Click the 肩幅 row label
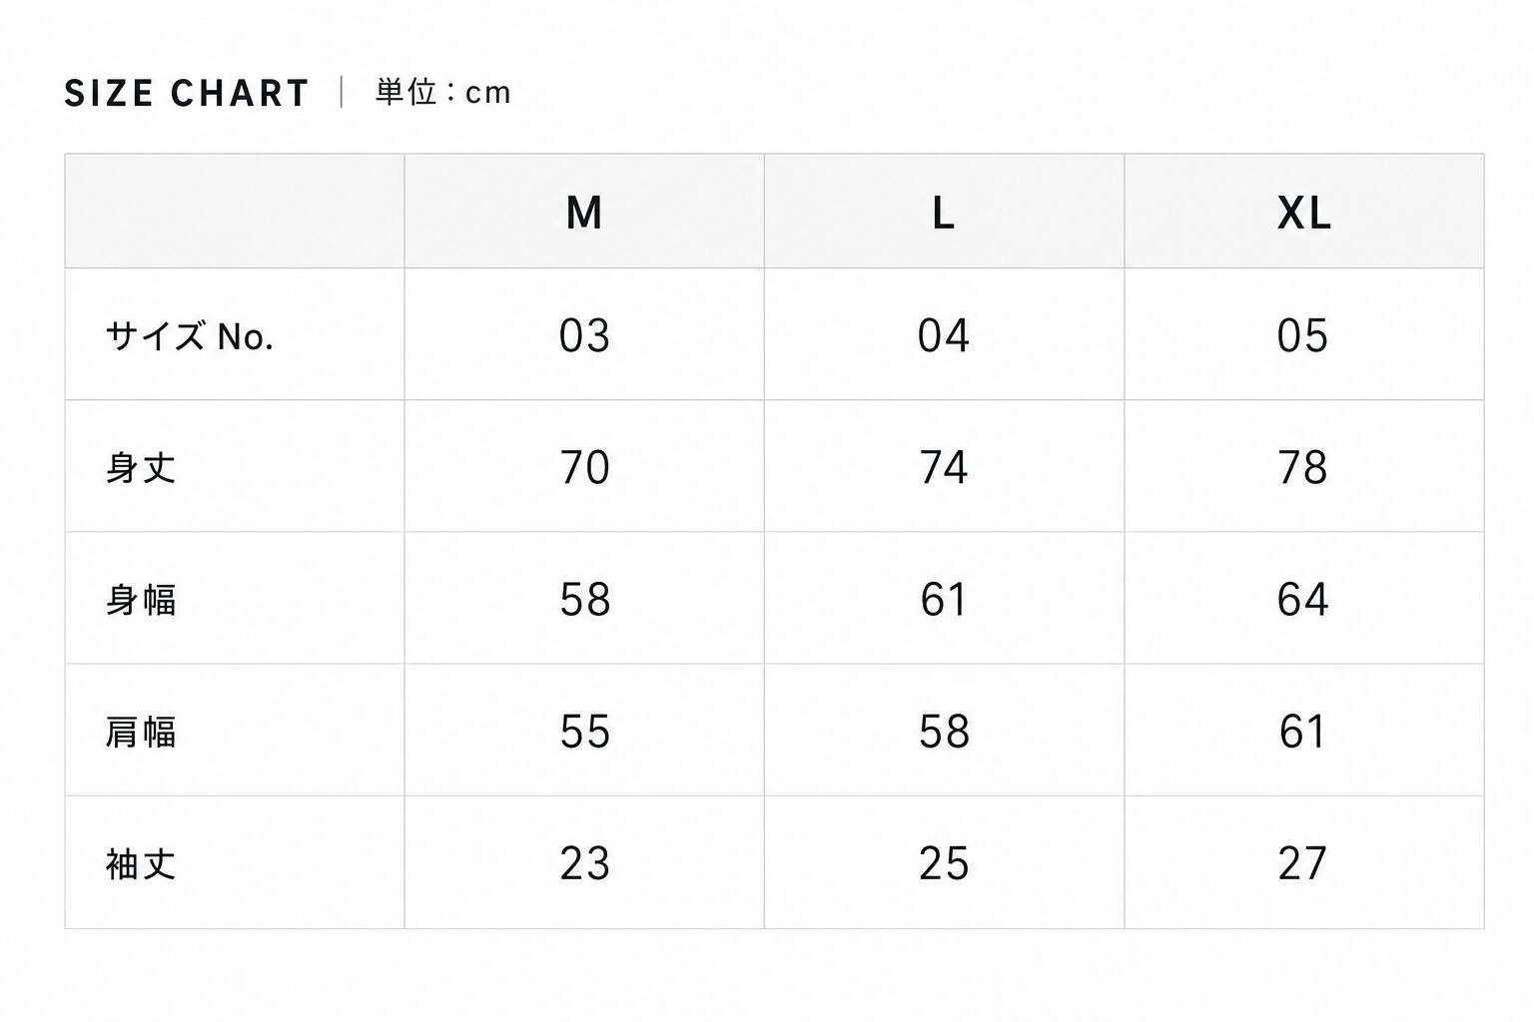The width and height of the screenshot is (1534, 1022). tap(141, 732)
